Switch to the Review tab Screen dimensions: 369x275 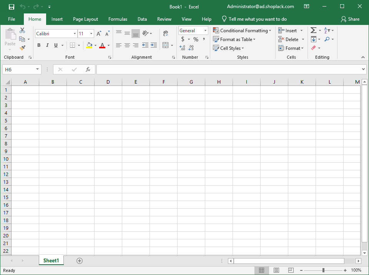click(x=164, y=19)
